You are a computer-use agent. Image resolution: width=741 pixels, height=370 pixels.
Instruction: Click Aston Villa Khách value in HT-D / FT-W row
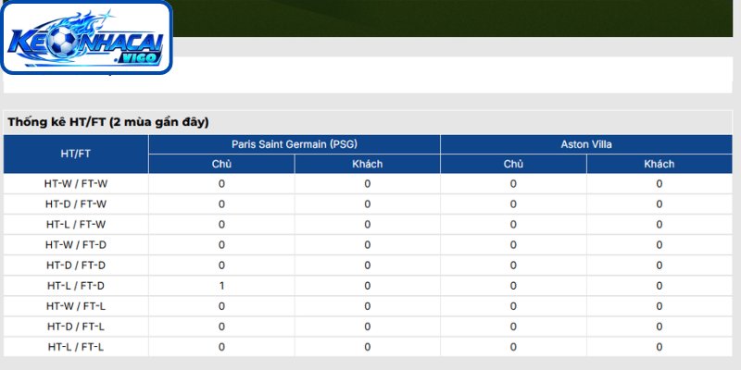pos(659,204)
